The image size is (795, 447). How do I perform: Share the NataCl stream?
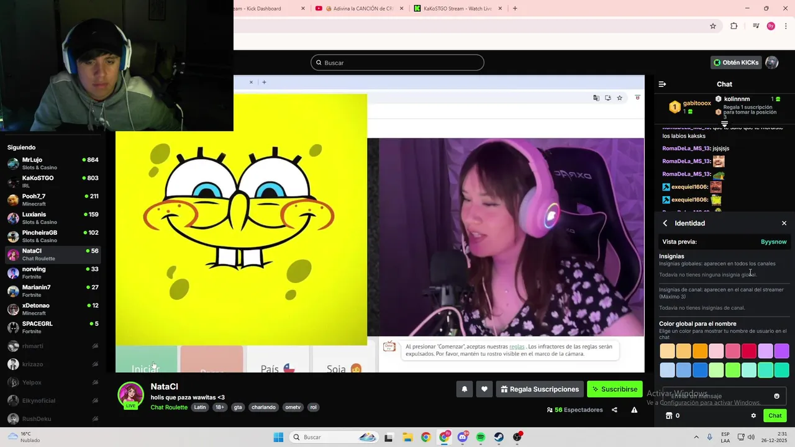(614, 410)
